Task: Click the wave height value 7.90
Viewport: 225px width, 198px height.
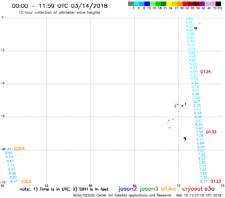Action: (x=202, y=155)
